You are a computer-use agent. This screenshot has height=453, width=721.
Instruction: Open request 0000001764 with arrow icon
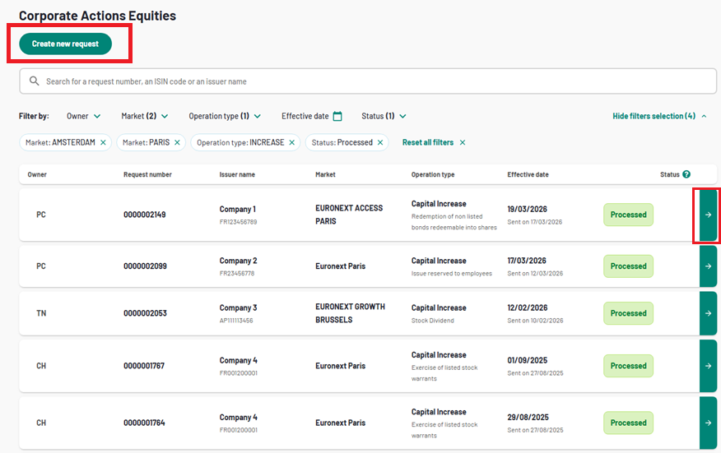[x=708, y=423]
